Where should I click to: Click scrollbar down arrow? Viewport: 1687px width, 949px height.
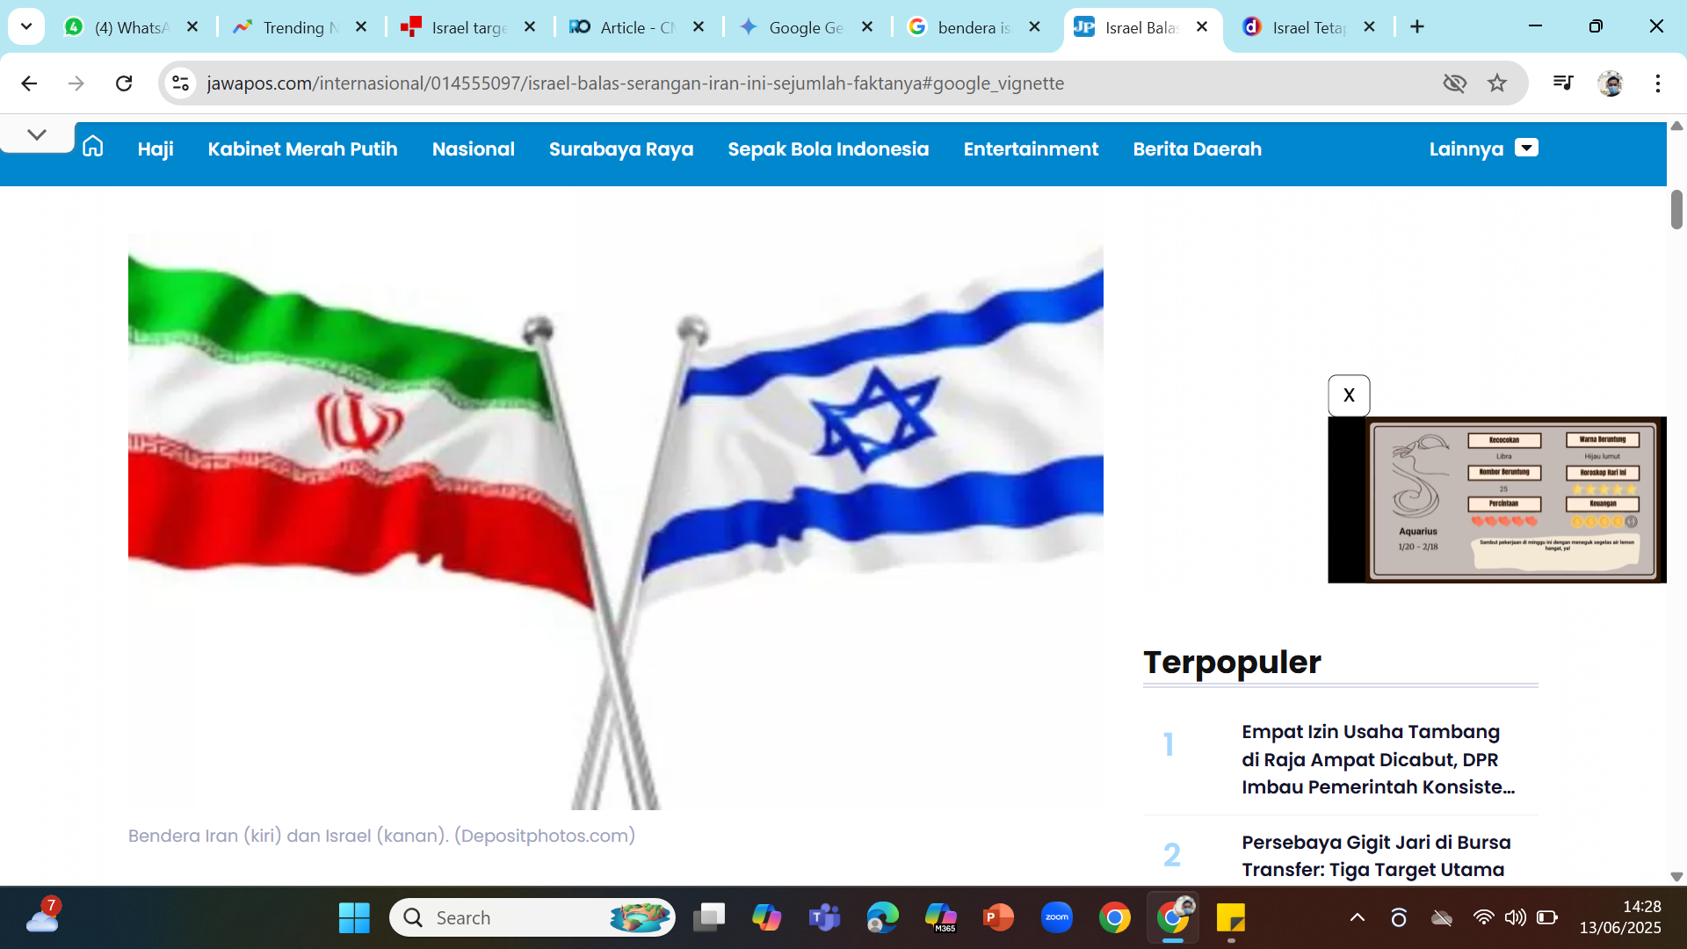[x=1676, y=876]
